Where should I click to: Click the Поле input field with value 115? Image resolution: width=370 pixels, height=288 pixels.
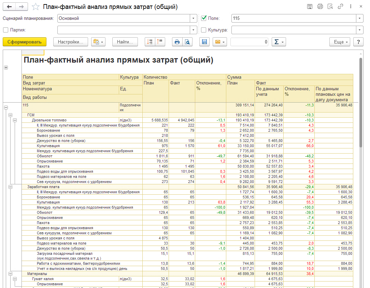(x=294, y=18)
